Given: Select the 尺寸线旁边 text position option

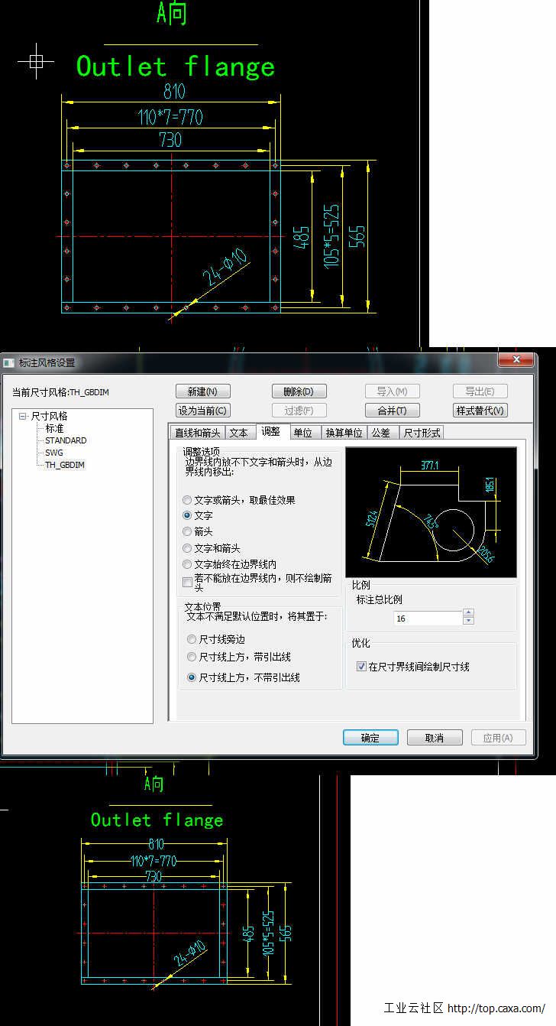Looking at the screenshot, I should (192, 639).
